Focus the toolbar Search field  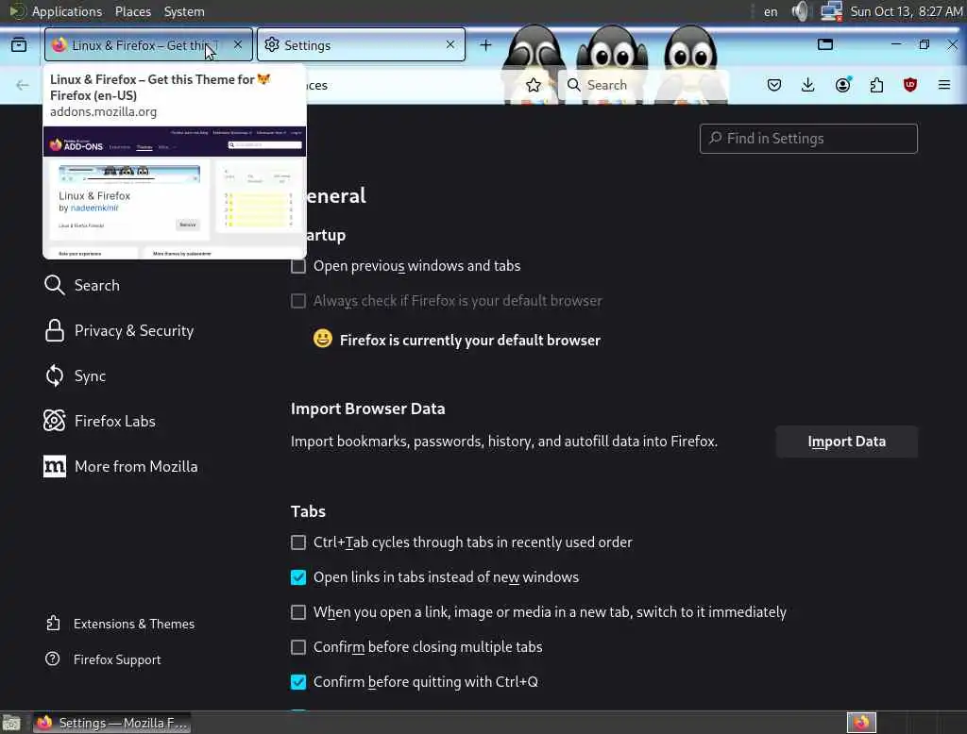tap(644, 85)
